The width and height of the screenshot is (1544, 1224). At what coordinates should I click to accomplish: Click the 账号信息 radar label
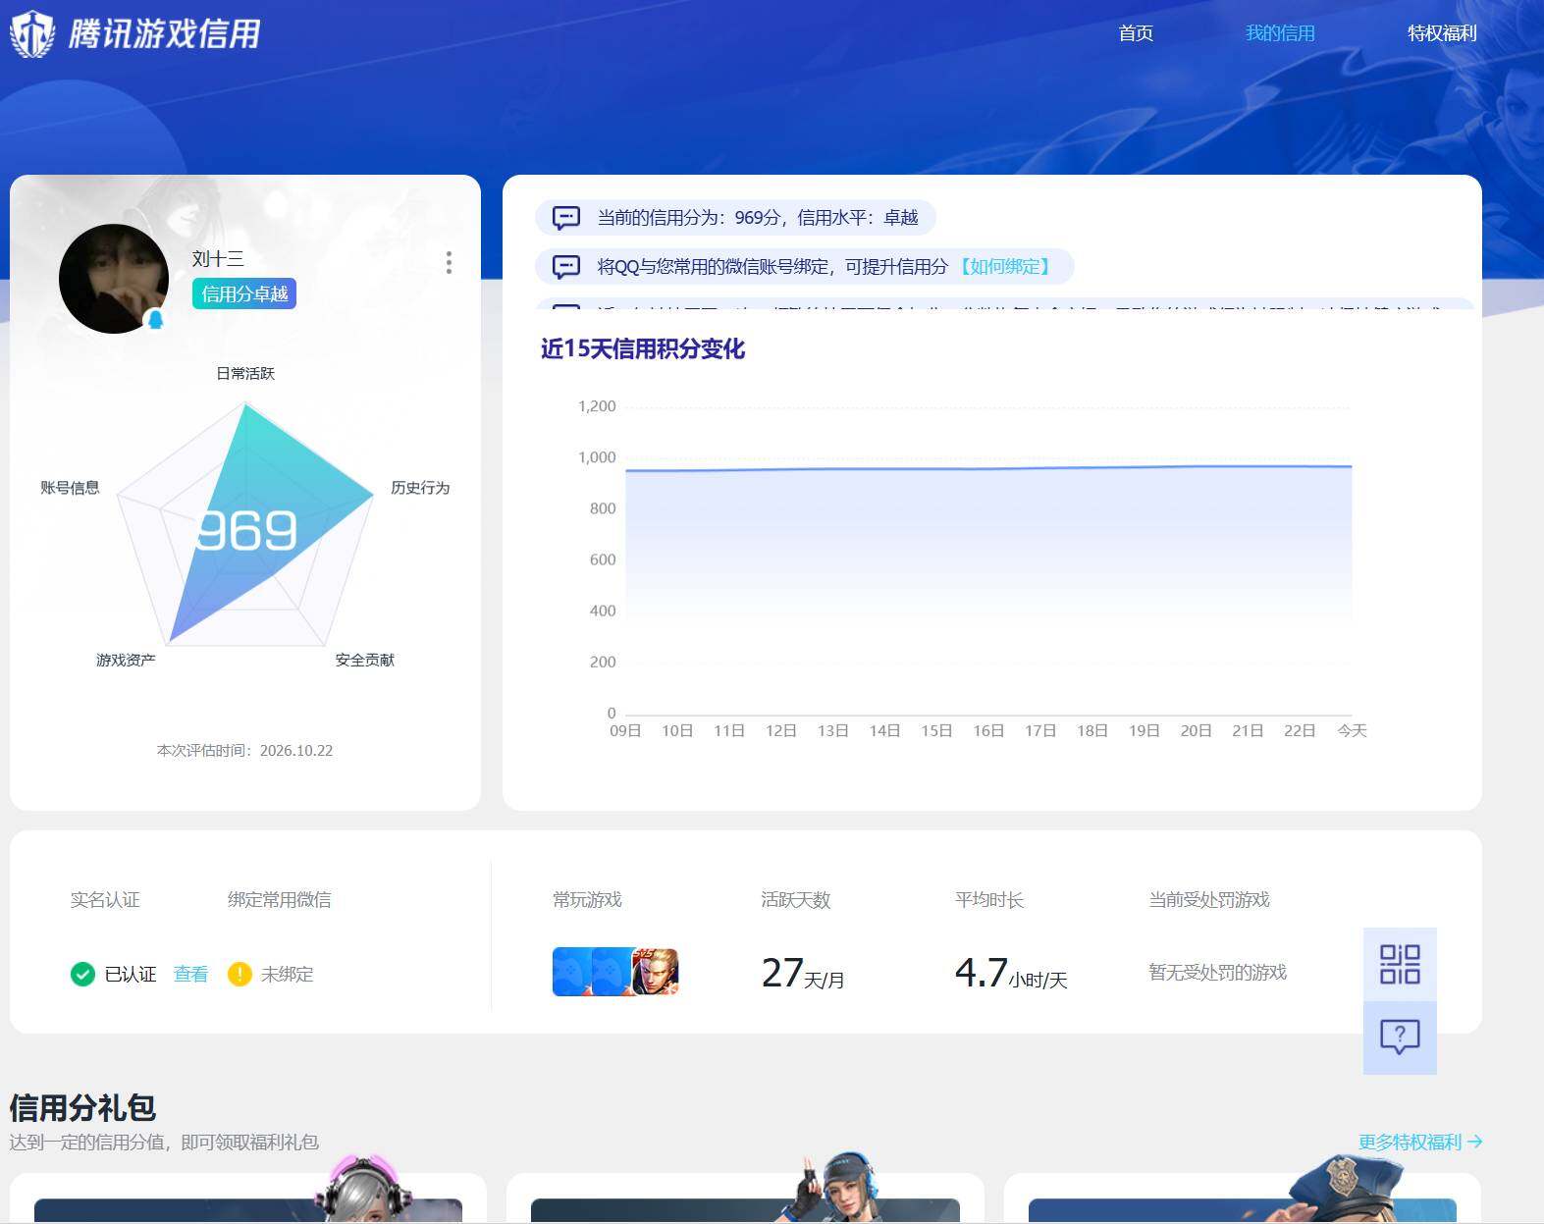[70, 488]
